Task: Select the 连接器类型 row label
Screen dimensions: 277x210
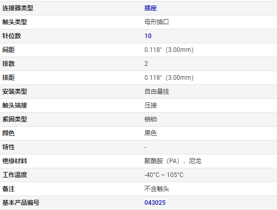Action: (x=18, y=8)
